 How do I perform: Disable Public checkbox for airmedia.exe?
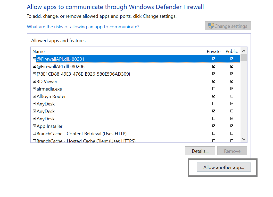tap(232, 88)
